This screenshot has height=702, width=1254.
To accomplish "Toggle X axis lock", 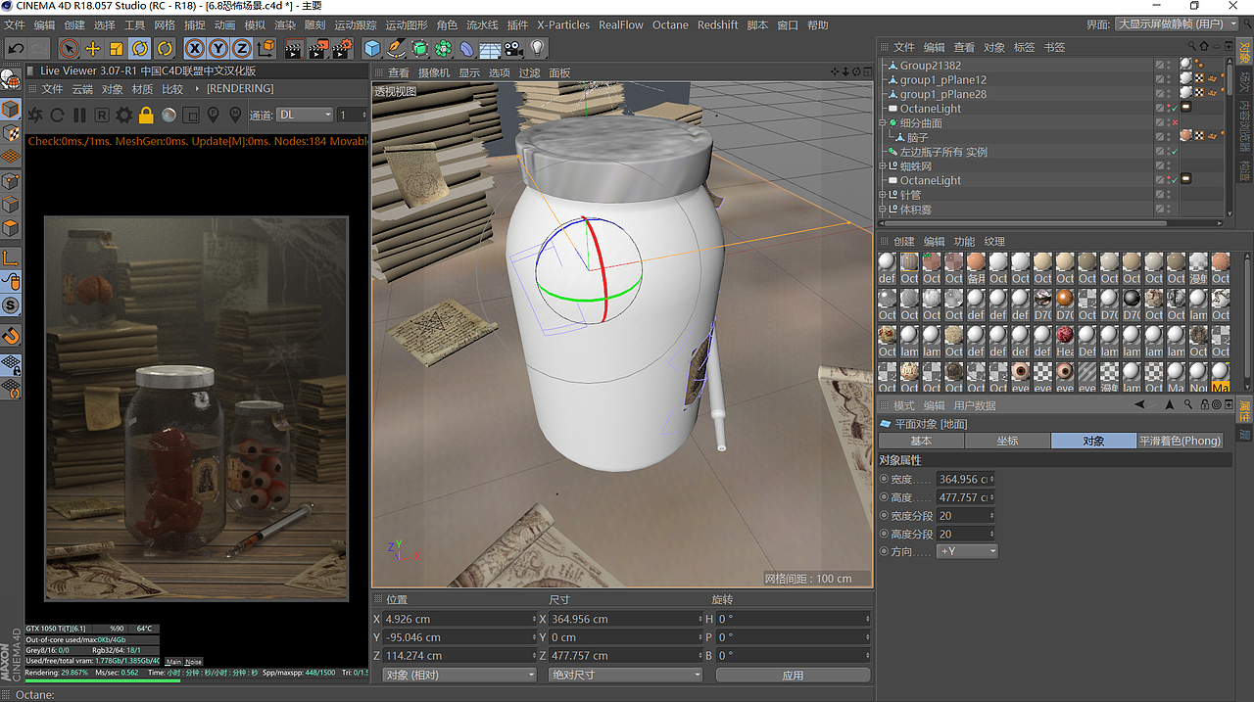I will (x=195, y=48).
